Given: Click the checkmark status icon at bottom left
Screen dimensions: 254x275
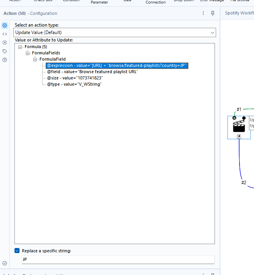Looking at the screenshot, I should click(x=5, y=263).
